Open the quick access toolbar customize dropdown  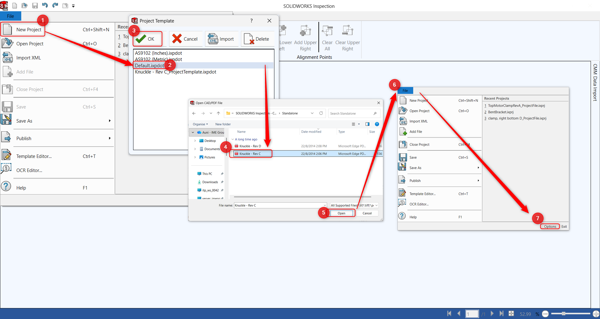tap(73, 6)
